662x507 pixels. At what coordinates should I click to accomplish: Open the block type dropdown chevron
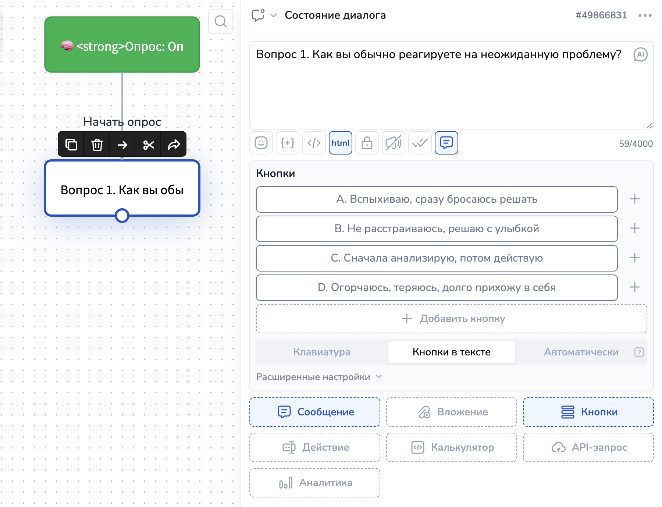(274, 15)
